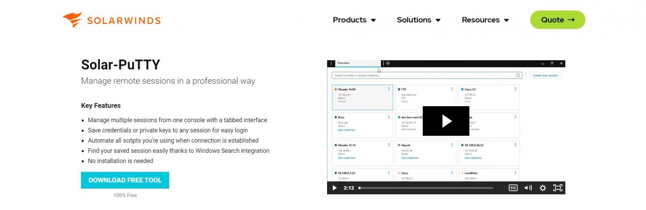Open kebab menu on Brno card
The image size is (646, 210).
coord(389,117)
